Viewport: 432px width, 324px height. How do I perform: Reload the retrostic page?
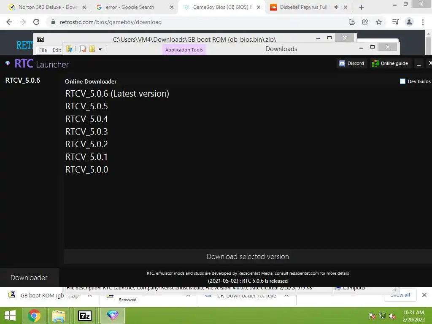click(36, 22)
